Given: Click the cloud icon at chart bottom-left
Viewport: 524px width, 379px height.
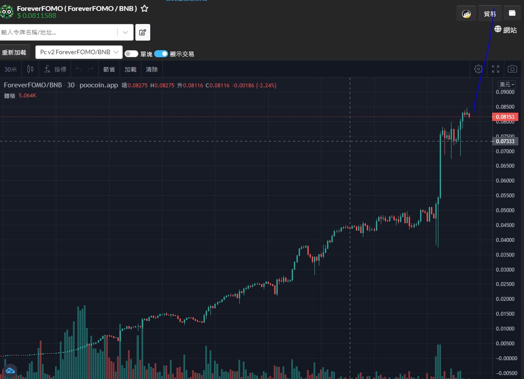Looking at the screenshot, I should [10, 371].
